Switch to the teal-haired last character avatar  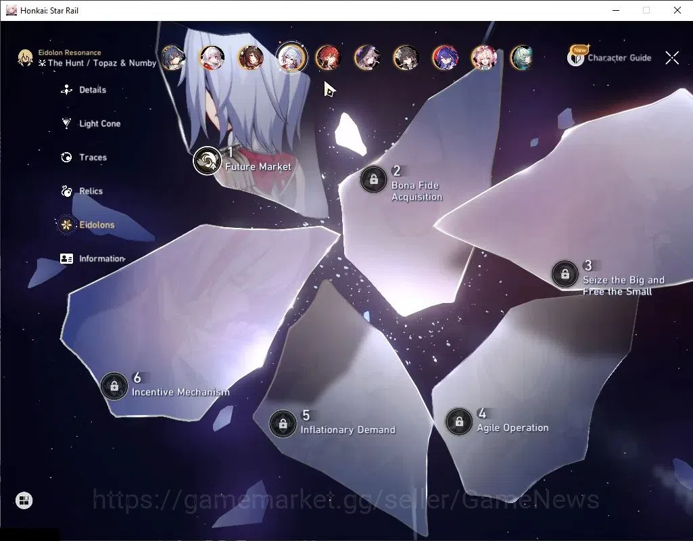(522, 58)
